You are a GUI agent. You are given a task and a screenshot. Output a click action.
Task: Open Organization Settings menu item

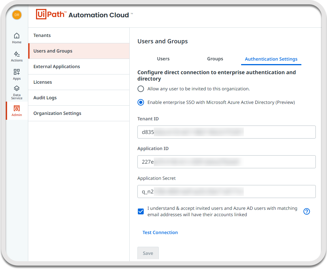pos(79,113)
